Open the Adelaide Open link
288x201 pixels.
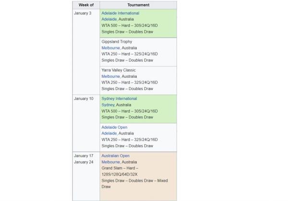114,127
